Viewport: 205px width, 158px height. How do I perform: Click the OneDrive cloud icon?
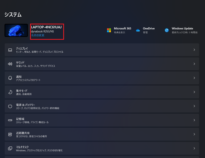pos(138,30)
